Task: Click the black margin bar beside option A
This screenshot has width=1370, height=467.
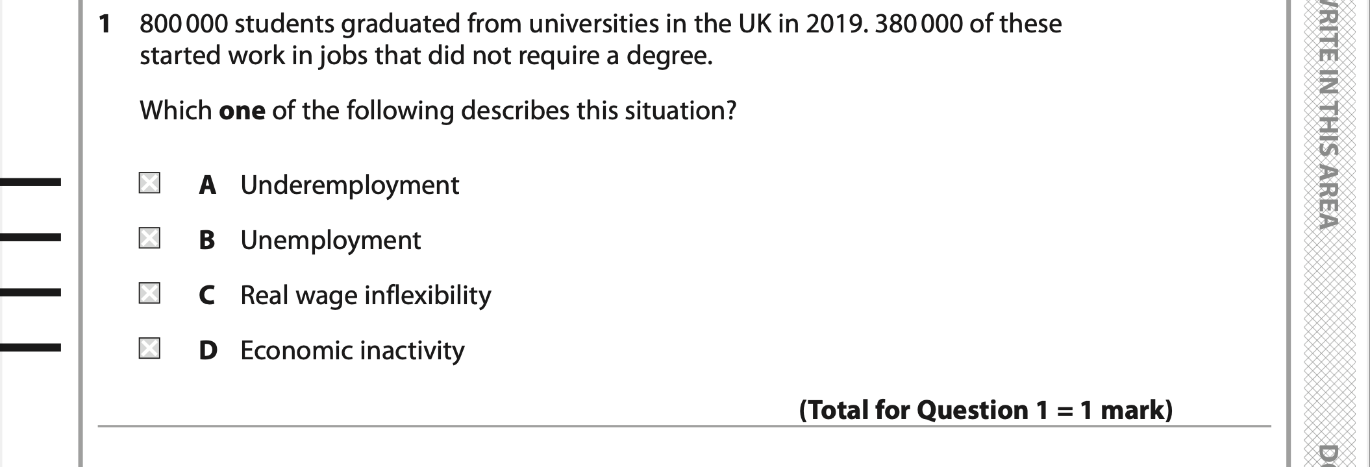Action: click(31, 183)
